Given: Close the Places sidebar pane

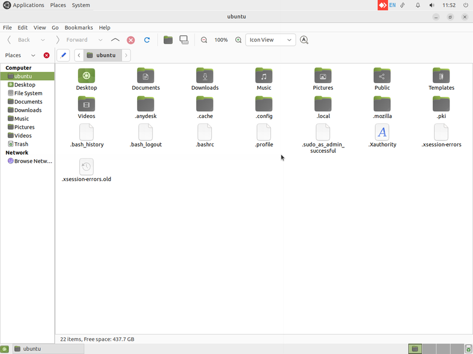Looking at the screenshot, I should coord(47,55).
